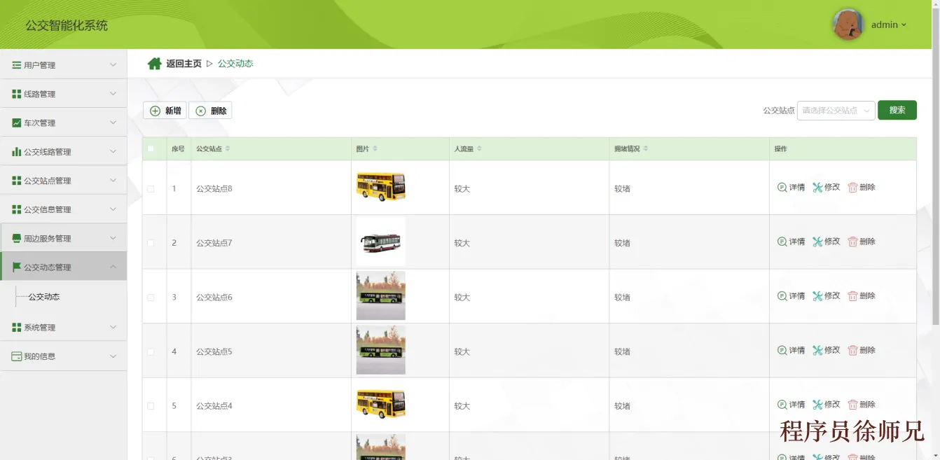940x460 pixels.
Task: Go back via the 返回主页 link
Action: click(184, 64)
